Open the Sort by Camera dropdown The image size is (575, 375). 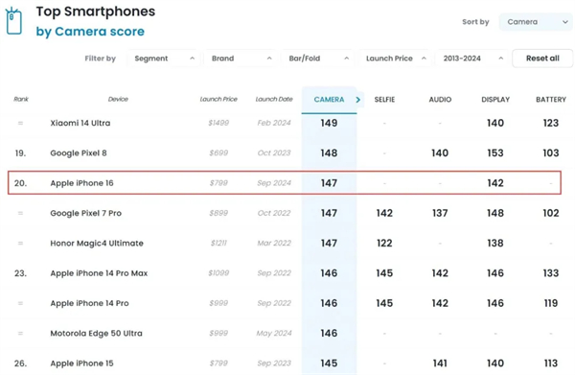pyautogui.click(x=536, y=22)
